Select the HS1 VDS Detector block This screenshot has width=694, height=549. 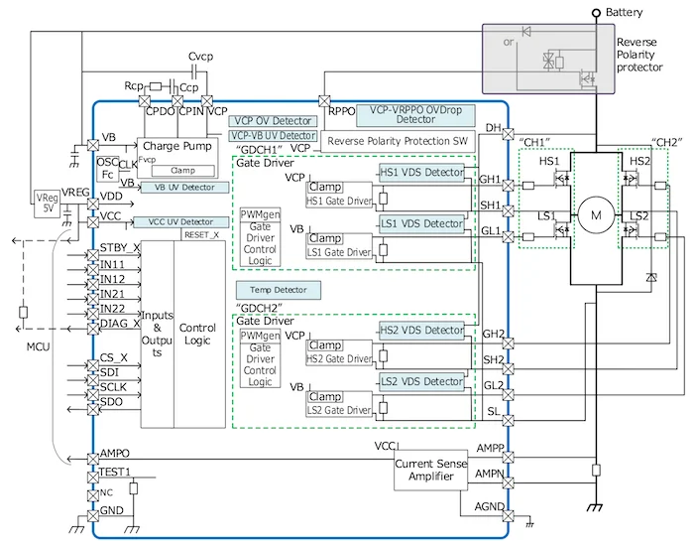point(421,173)
